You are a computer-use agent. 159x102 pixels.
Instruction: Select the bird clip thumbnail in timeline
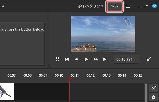[x=7, y=92]
